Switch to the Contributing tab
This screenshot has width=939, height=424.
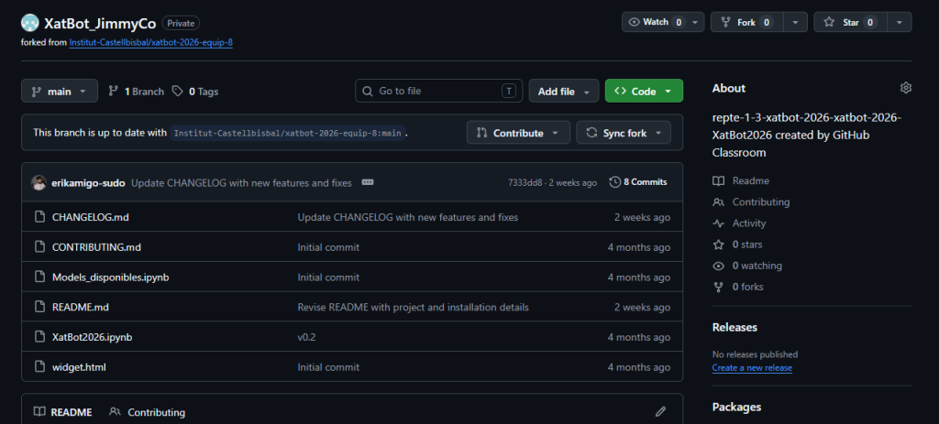tap(148, 412)
